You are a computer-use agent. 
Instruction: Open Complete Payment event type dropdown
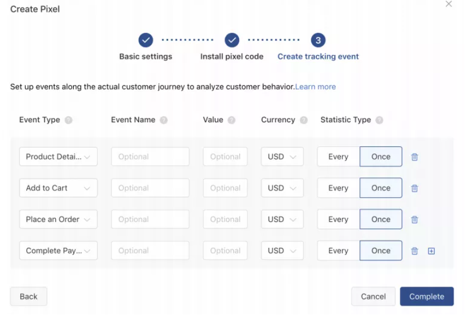click(58, 251)
